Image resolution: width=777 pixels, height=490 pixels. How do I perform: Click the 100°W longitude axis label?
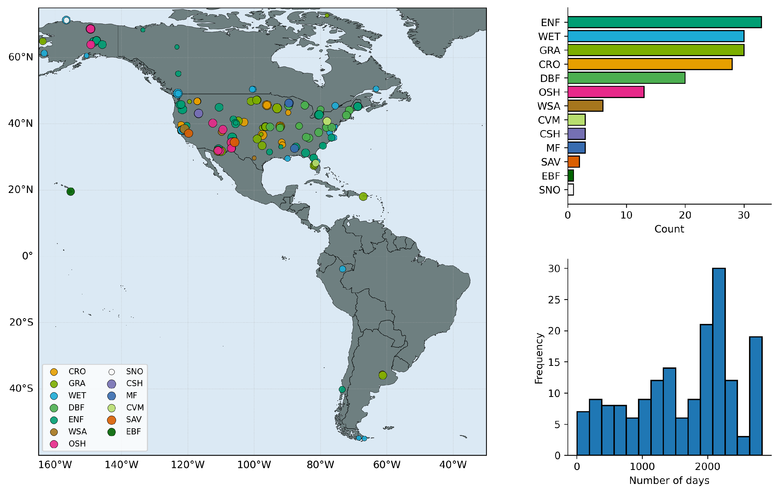pyautogui.click(x=254, y=465)
